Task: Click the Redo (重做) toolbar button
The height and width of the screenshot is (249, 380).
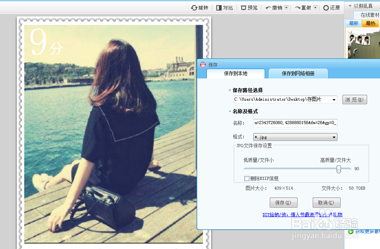Action: 303,8
